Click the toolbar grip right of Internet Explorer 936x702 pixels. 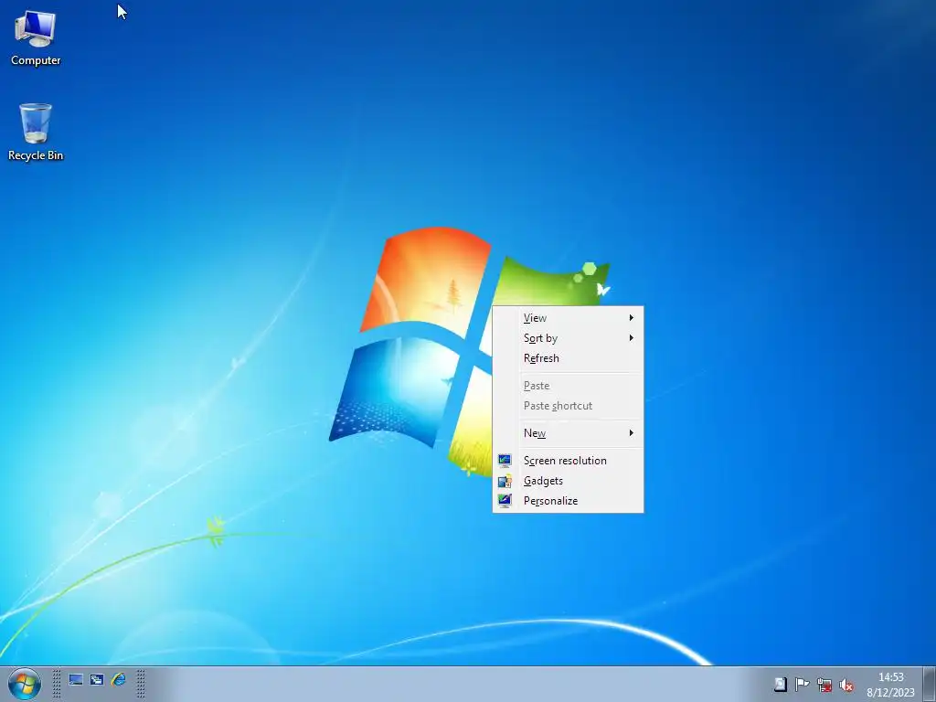pos(141,684)
